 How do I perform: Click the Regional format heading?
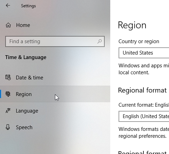coord(142,90)
